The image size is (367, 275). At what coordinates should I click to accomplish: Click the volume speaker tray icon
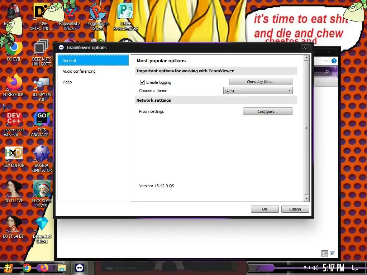click(315, 268)
